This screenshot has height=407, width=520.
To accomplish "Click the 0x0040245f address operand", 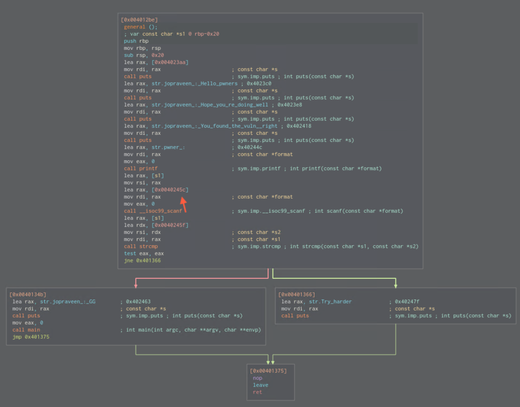I will click(170, 225).
